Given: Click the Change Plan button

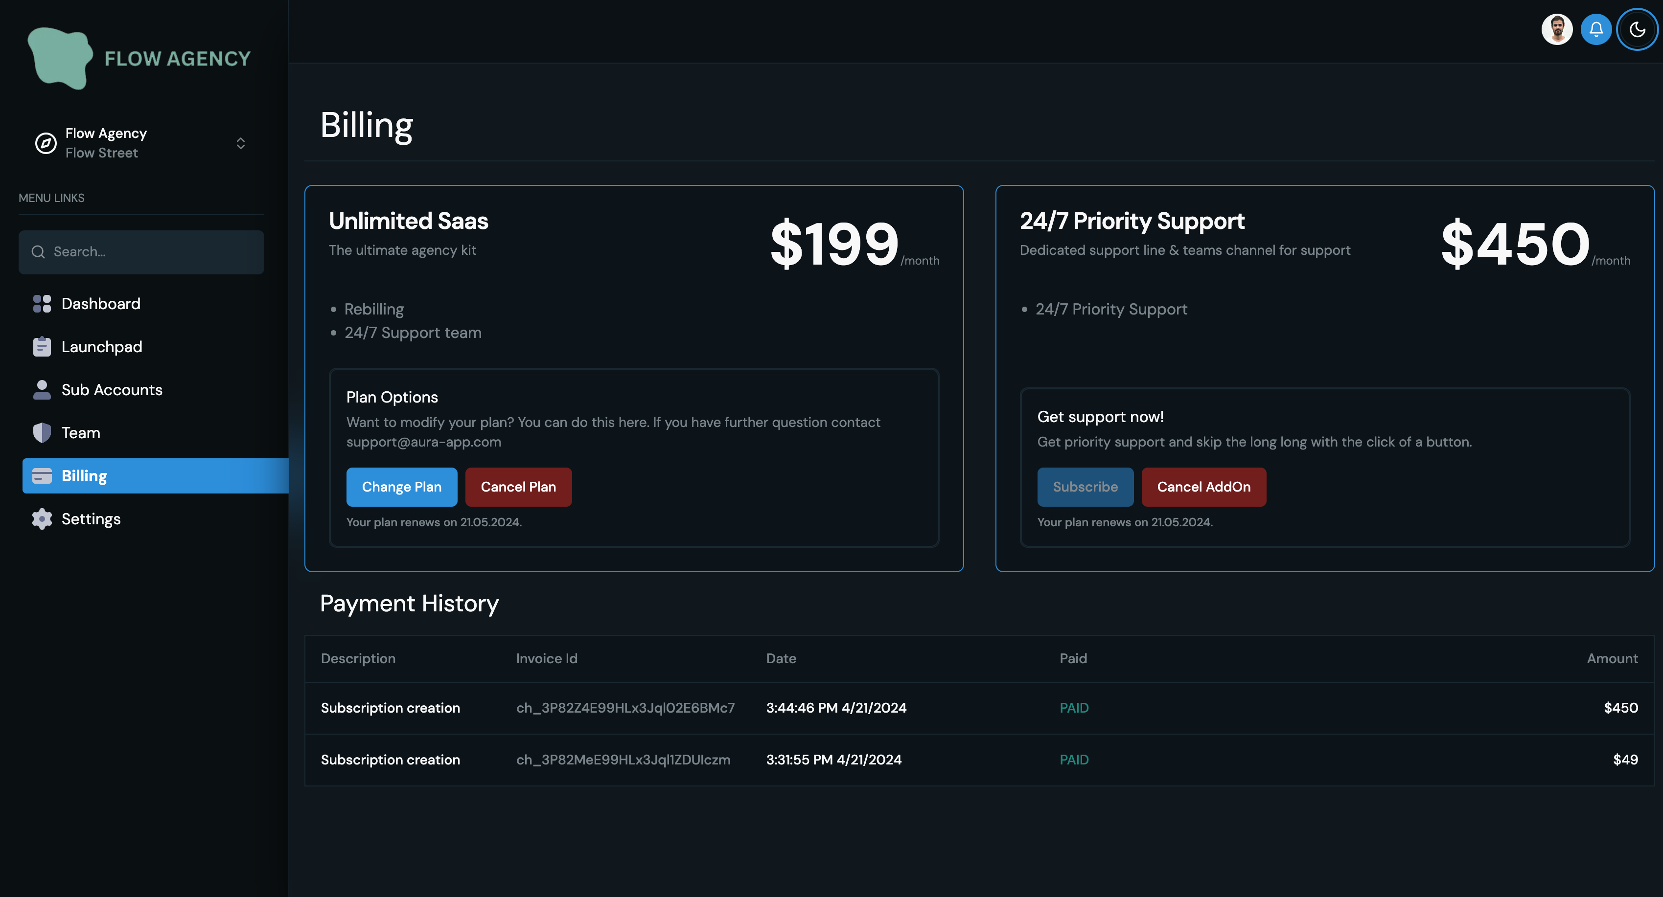Looking at the screenshot, I should coord(401,487).
